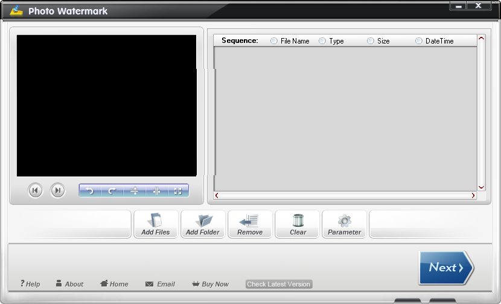Viewport: 501px width, 304px height.
Task: Rotate the preview image clockwise
Action: [112, 191]
